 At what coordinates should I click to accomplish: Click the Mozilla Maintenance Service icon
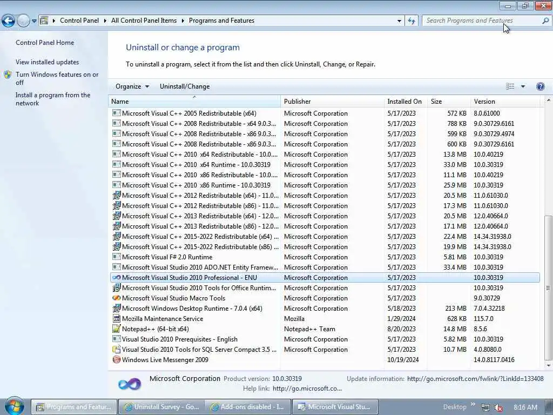(117, 318)
